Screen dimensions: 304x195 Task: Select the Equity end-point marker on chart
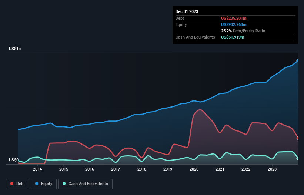(298, 60)
